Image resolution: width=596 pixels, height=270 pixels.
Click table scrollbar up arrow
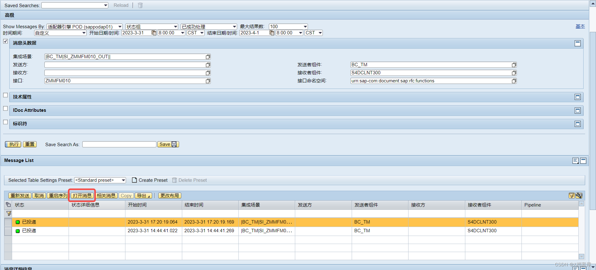point(581,204)
